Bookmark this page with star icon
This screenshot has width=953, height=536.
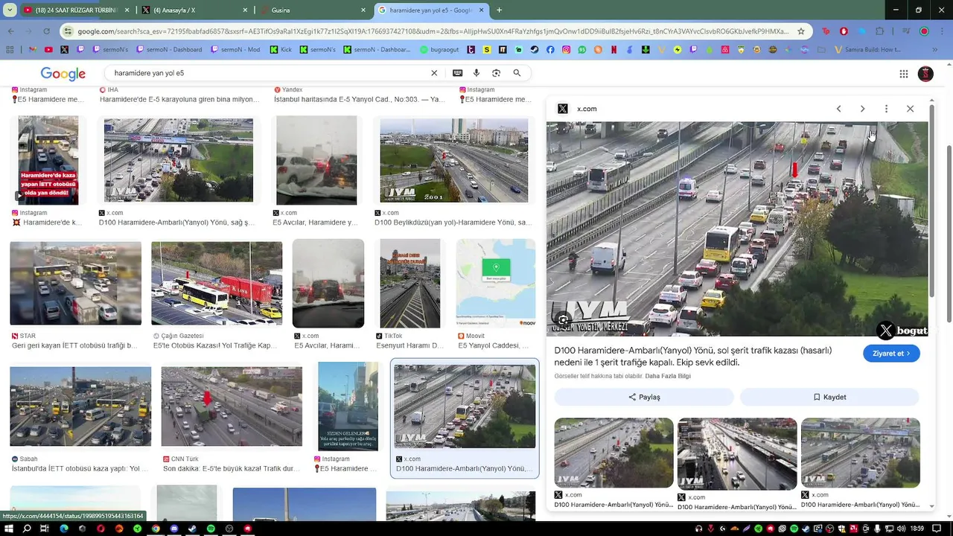tap(801, 31)
